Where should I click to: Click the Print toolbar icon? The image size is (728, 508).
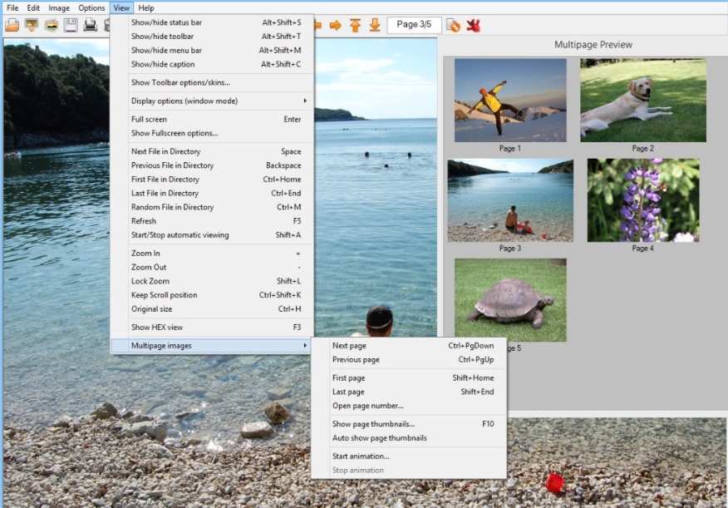tap(90, 25)
